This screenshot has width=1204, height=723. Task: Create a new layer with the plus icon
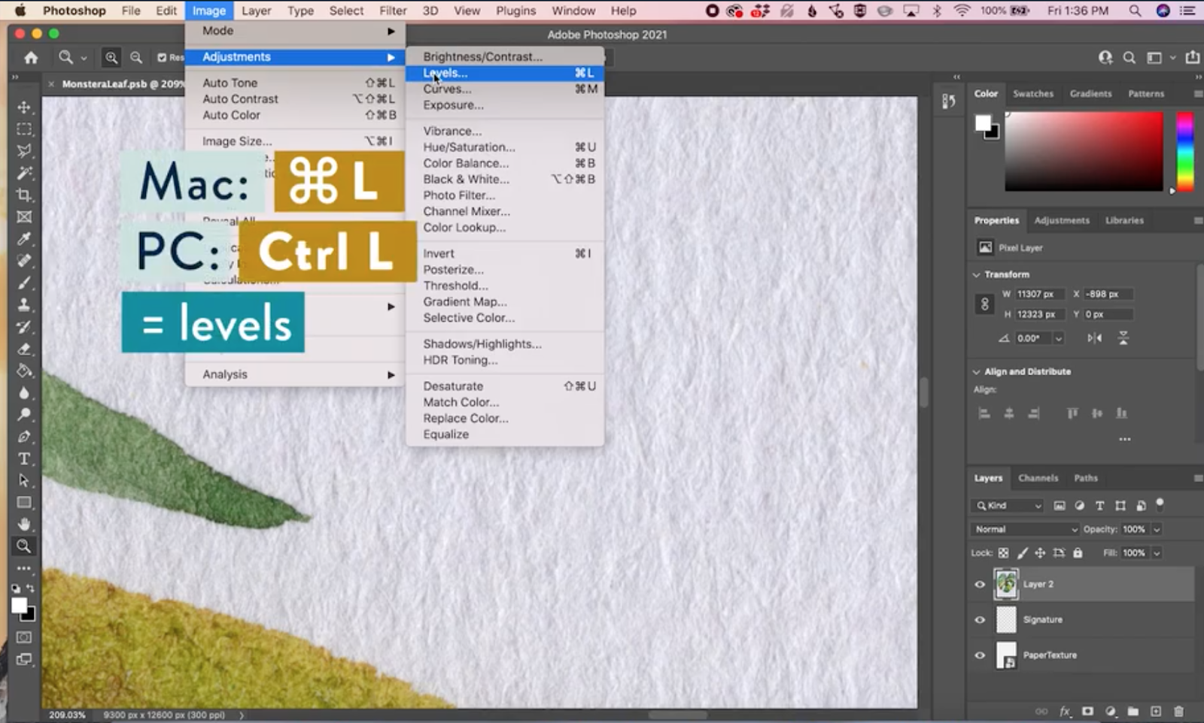[x=1157, y=712]
